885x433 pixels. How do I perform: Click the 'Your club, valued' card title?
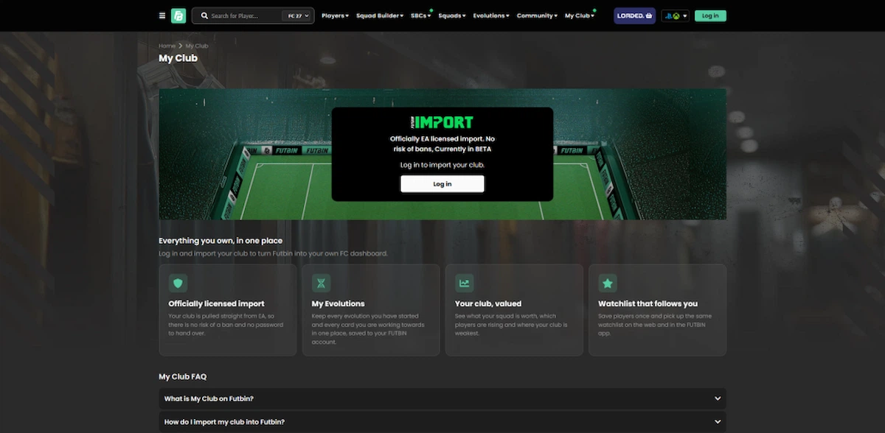tap(488, 303)
